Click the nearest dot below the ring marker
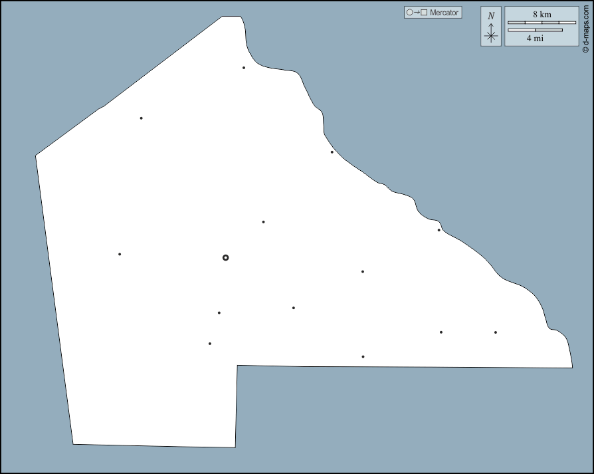 [x=219, y=312]
